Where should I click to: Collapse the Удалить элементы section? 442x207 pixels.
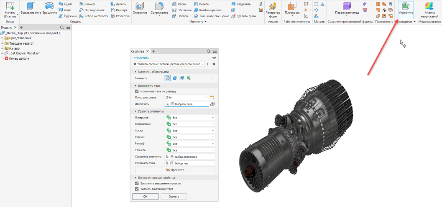click(135, 111)
